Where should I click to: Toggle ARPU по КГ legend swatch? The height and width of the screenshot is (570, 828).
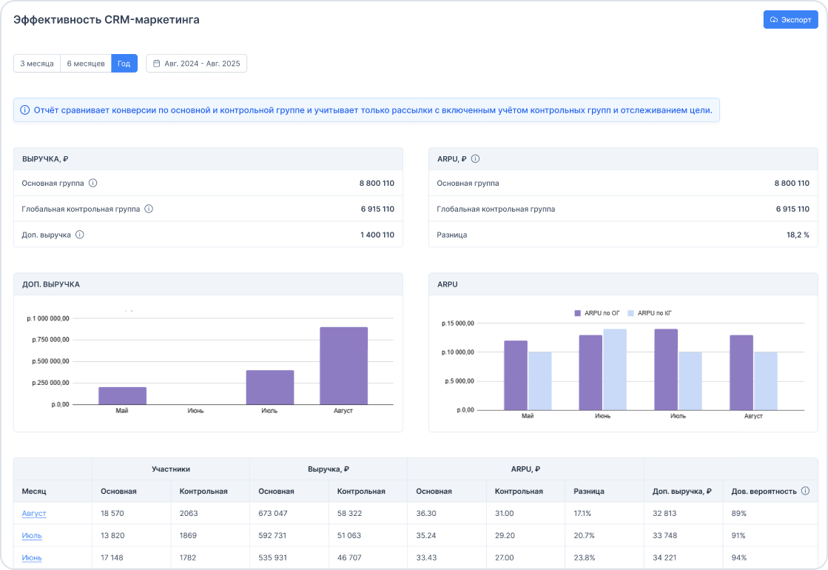pos(631,313)
